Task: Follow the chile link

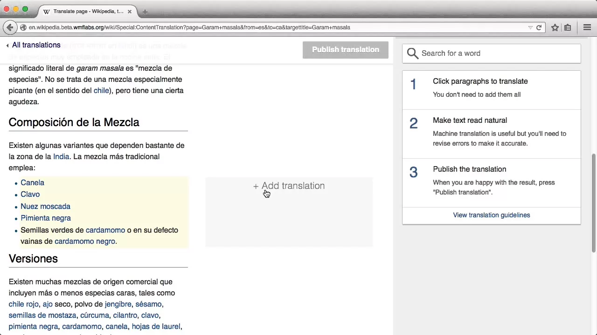Action: [x=101, y=91]
